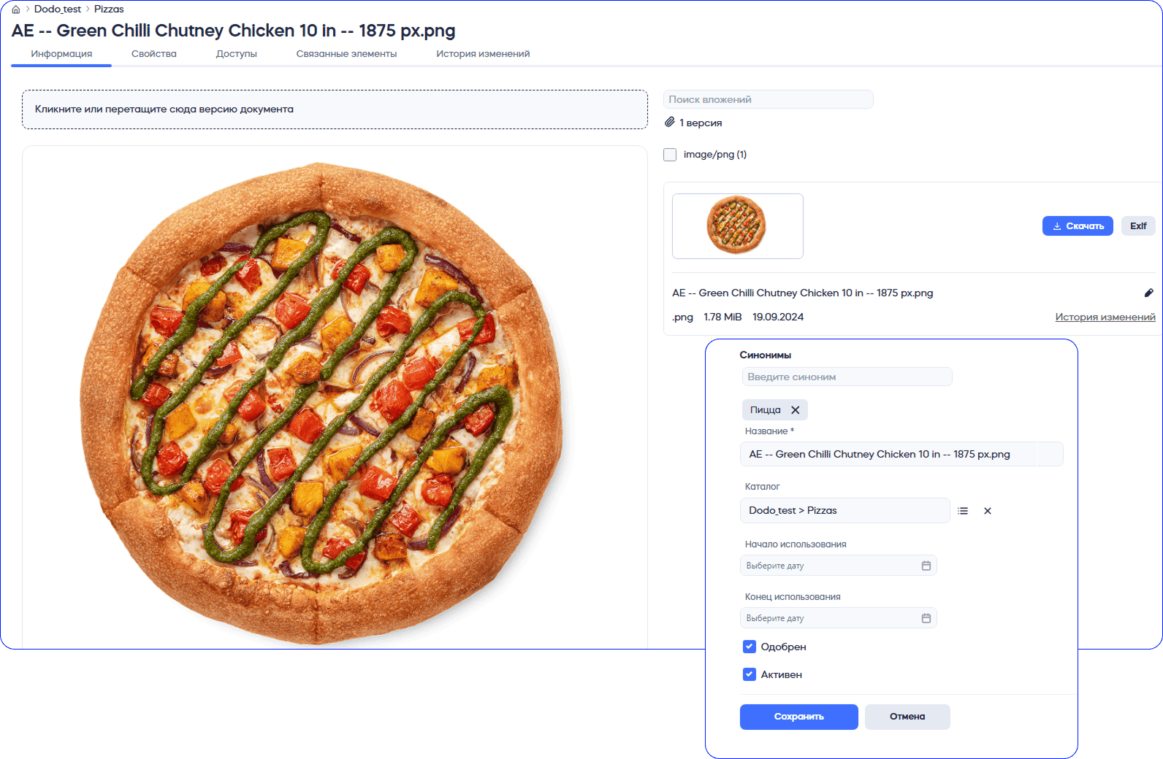Open the Каталог selection field
Image resolution: width=1163 pixels, height=759 pixels.
pyautogui.click(x=844, y=511)
